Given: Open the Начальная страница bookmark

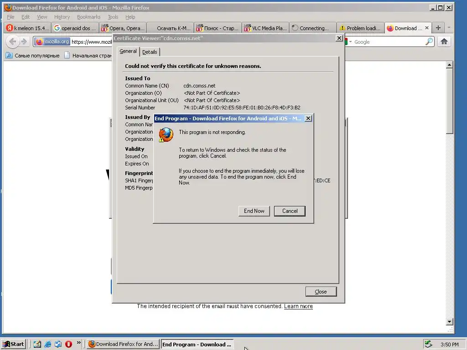Looking at the screenshot, I should click(x=88, y=55).
